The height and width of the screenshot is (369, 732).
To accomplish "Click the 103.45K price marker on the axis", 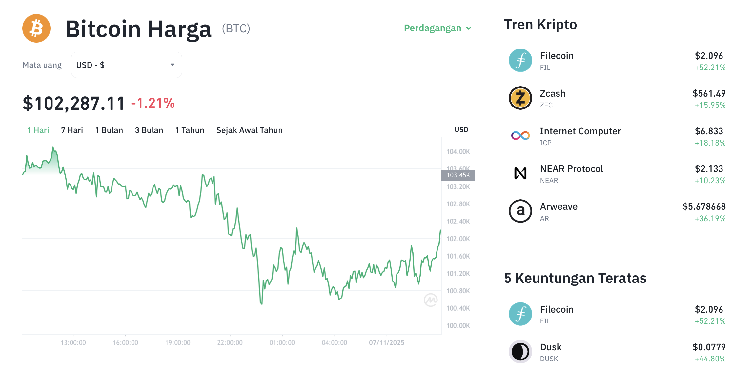I will [458, 175].
